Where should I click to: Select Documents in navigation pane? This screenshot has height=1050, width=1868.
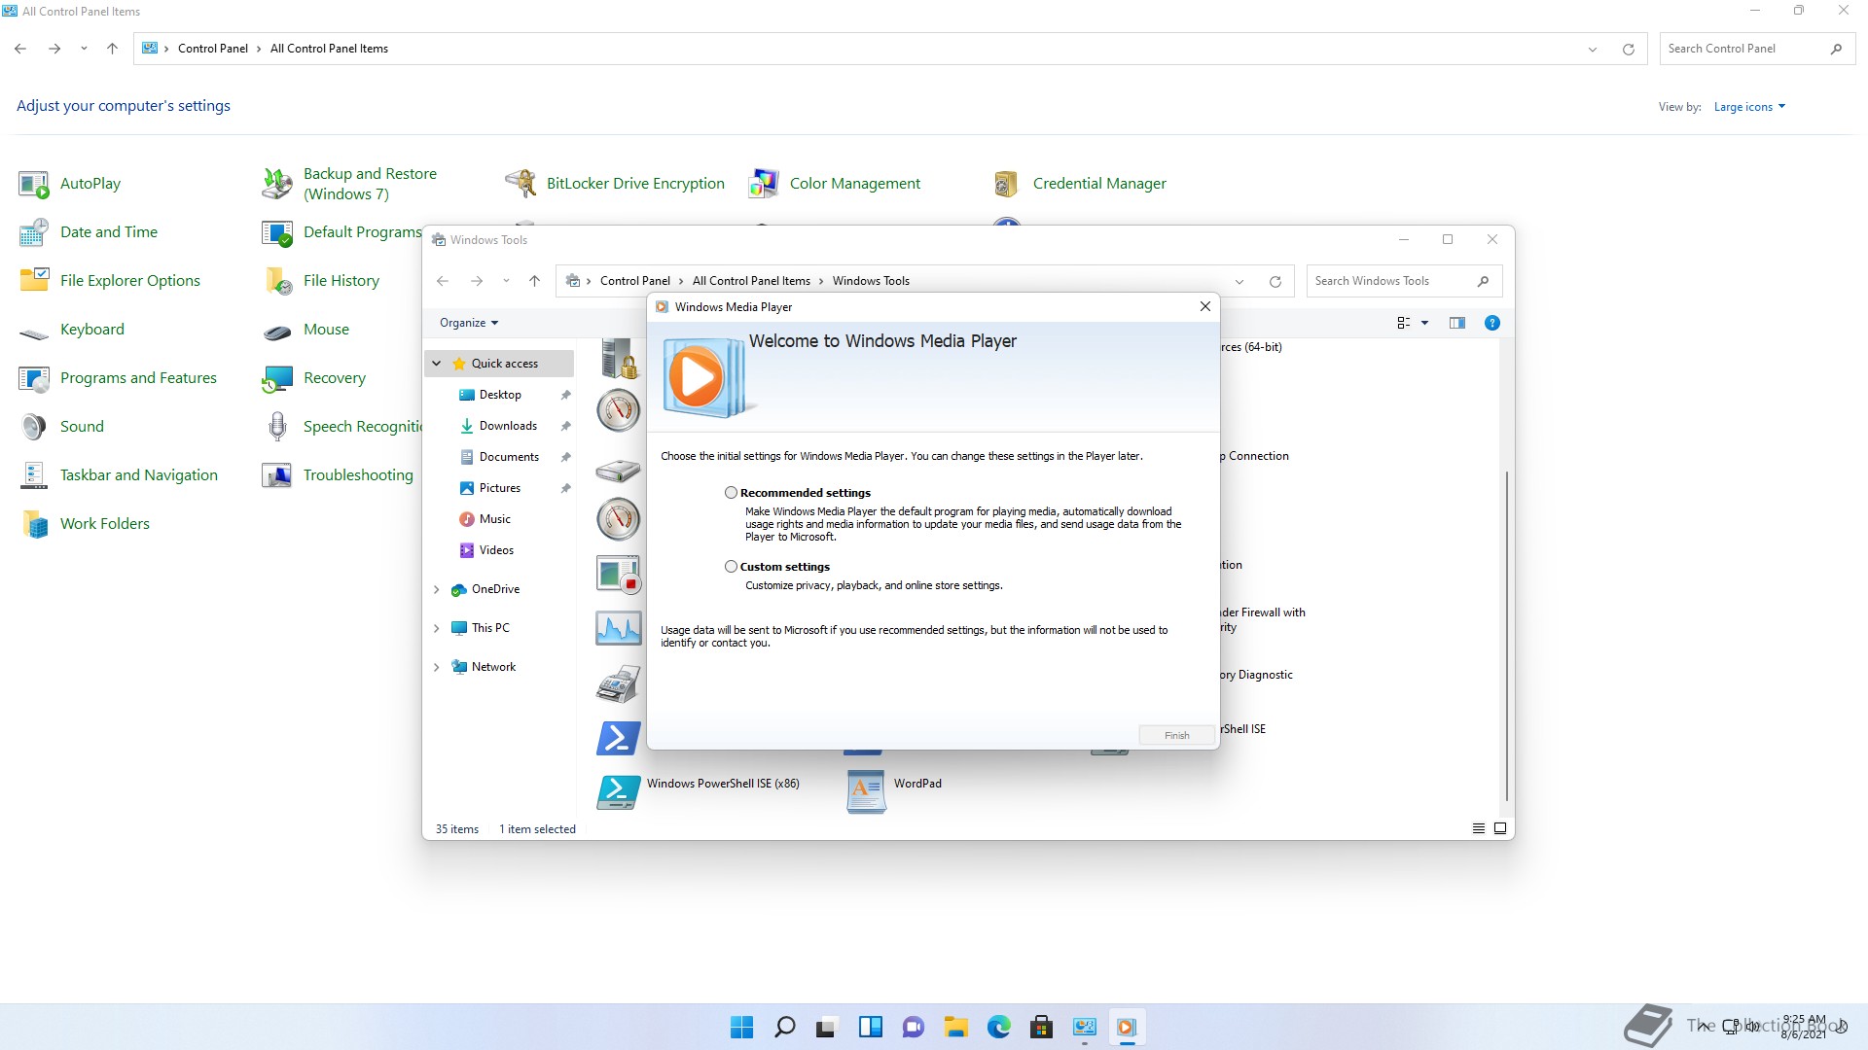[x=509, y=457]
